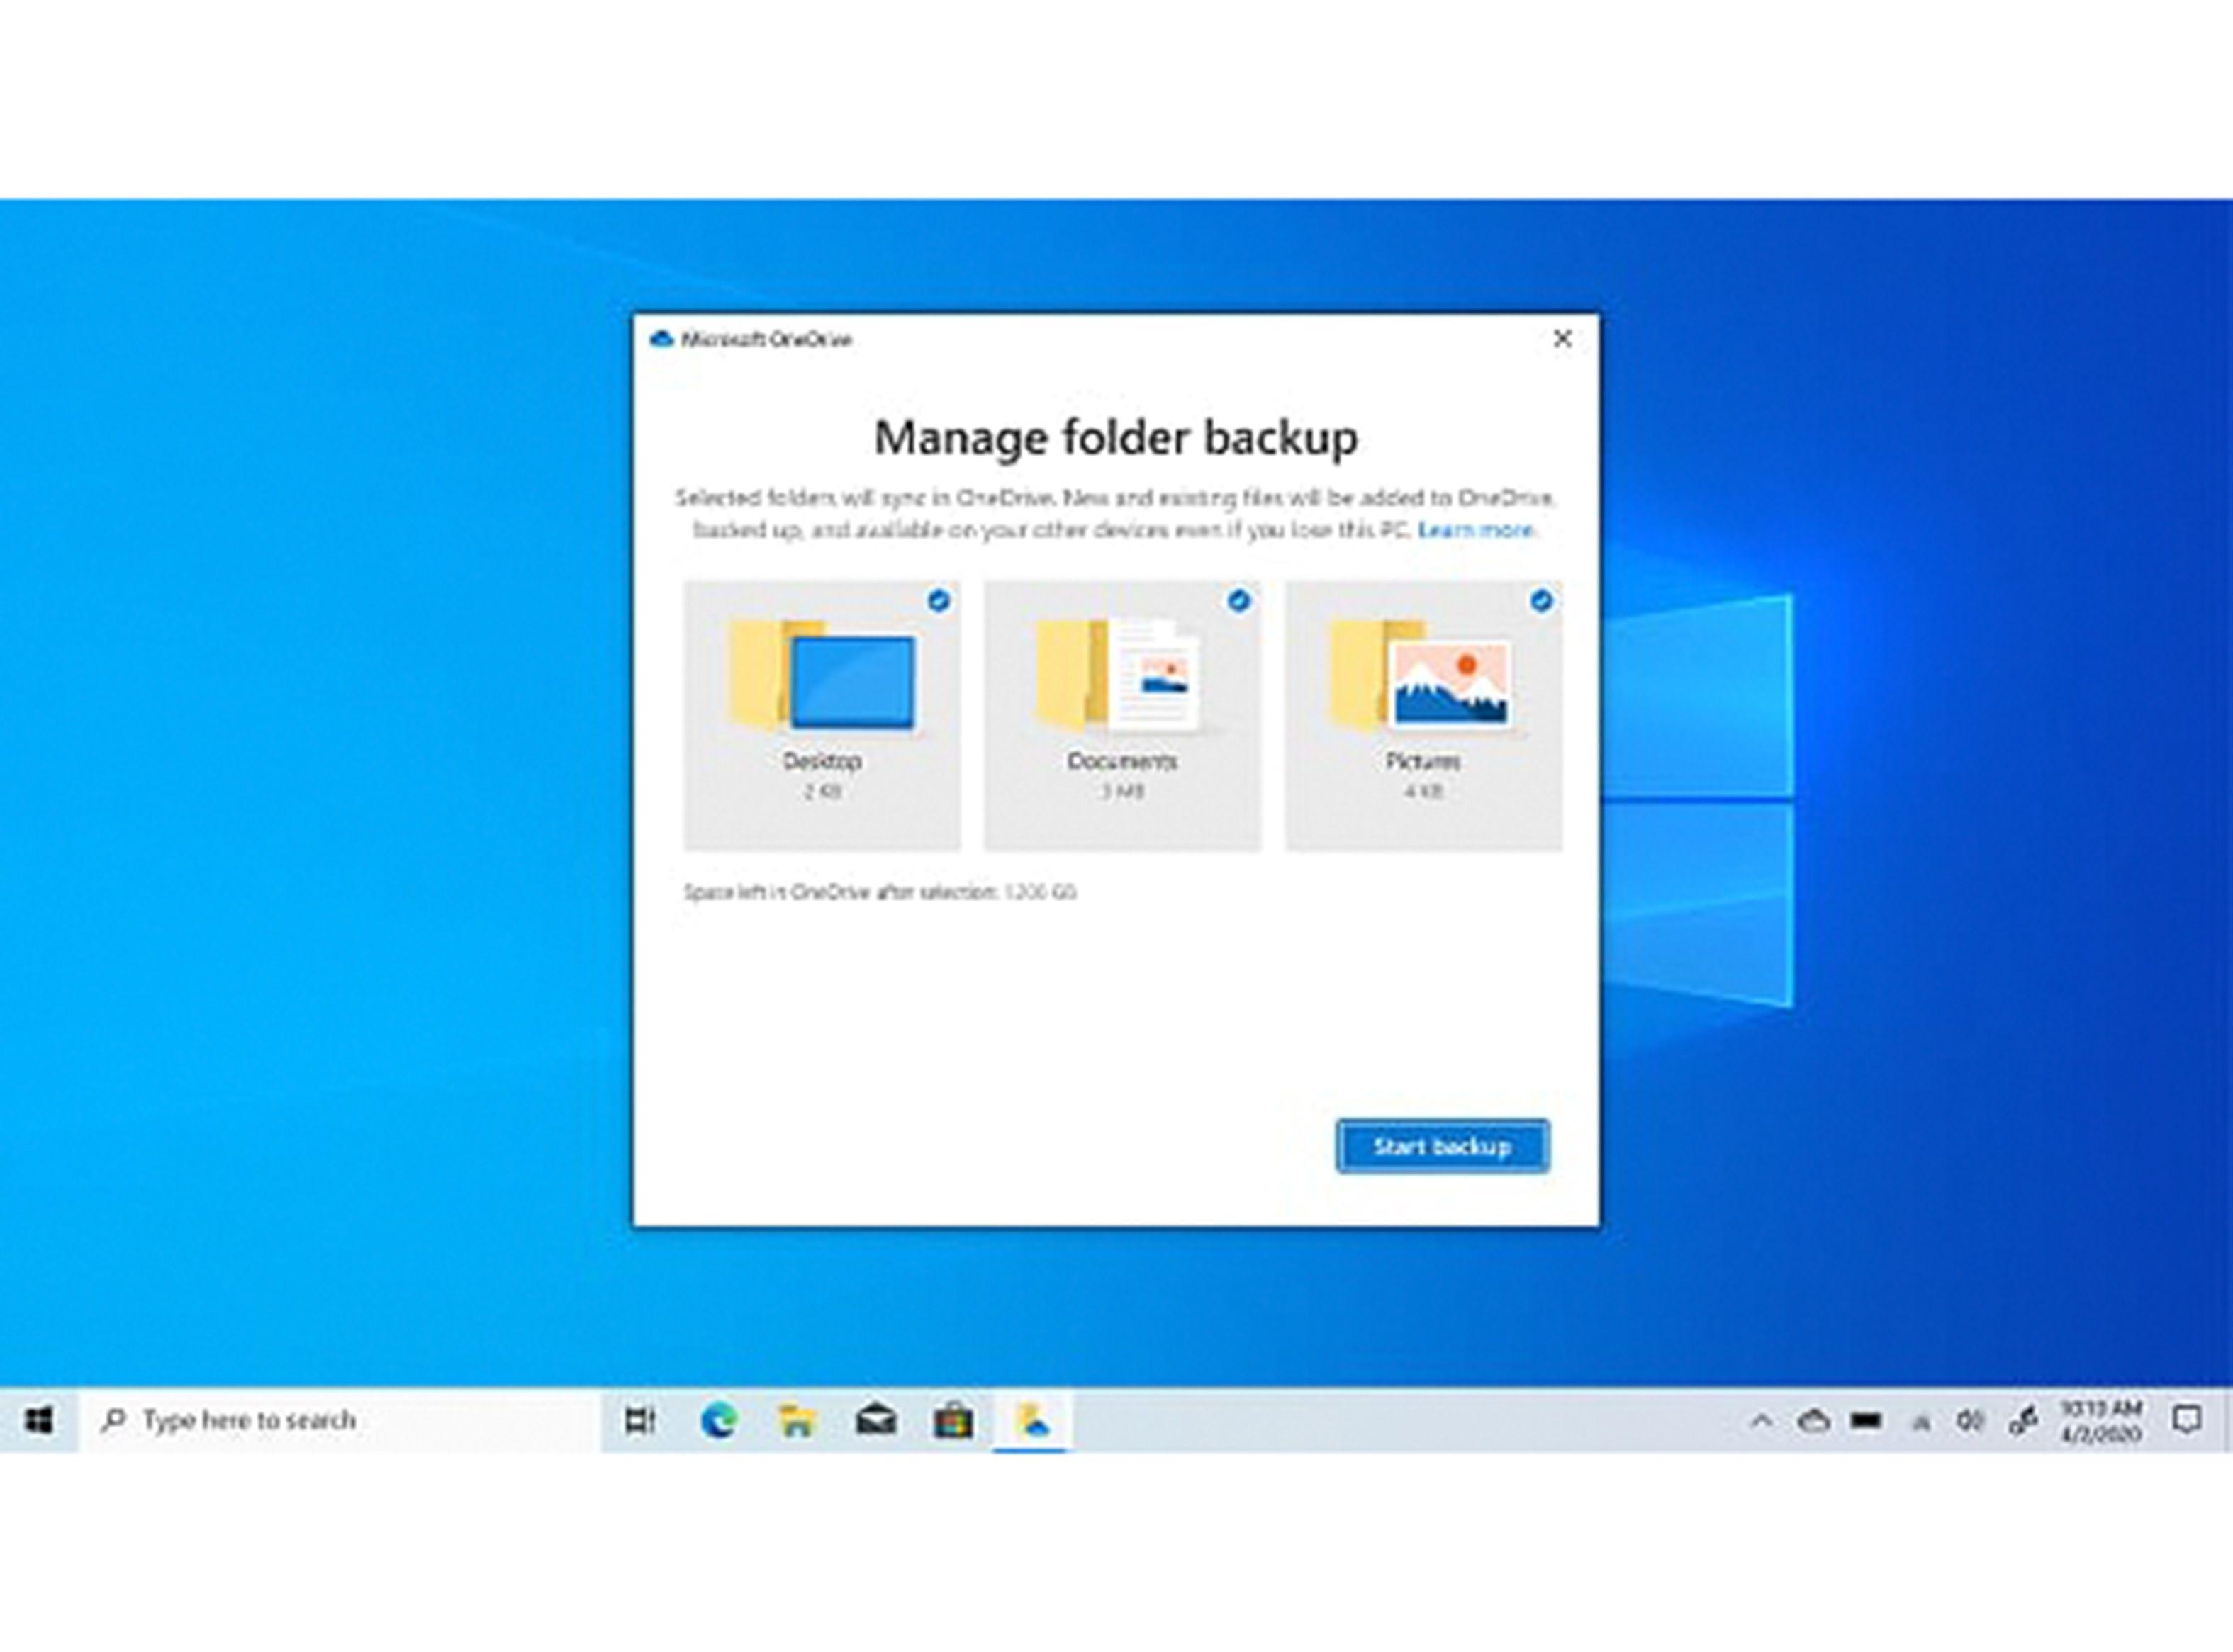
Task: Select the Documents folder icon
Action: (1118, 675)
